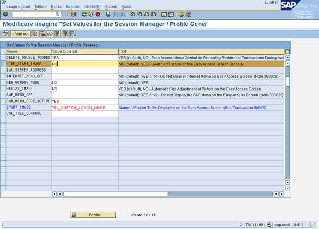Click the vertical scrollbar thumb of the table
This screenshot has height=229, width=319.
coord(288,82)
